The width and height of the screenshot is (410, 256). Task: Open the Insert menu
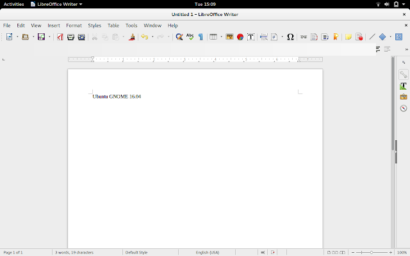coord(54,26)
